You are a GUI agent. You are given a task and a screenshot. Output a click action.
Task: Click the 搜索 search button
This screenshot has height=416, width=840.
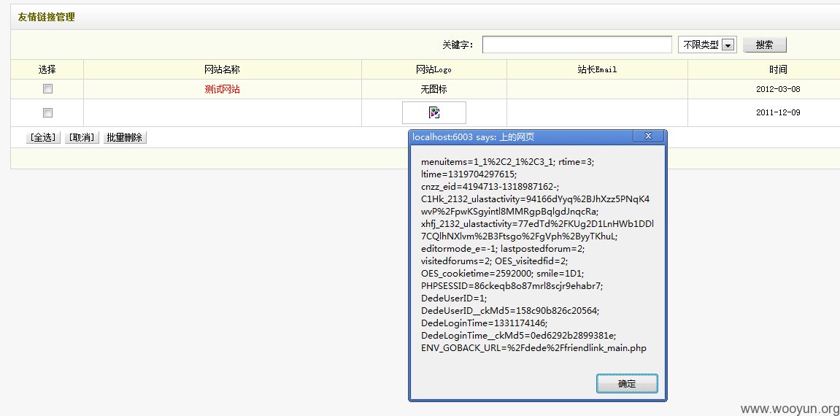(x=764, y=45)
